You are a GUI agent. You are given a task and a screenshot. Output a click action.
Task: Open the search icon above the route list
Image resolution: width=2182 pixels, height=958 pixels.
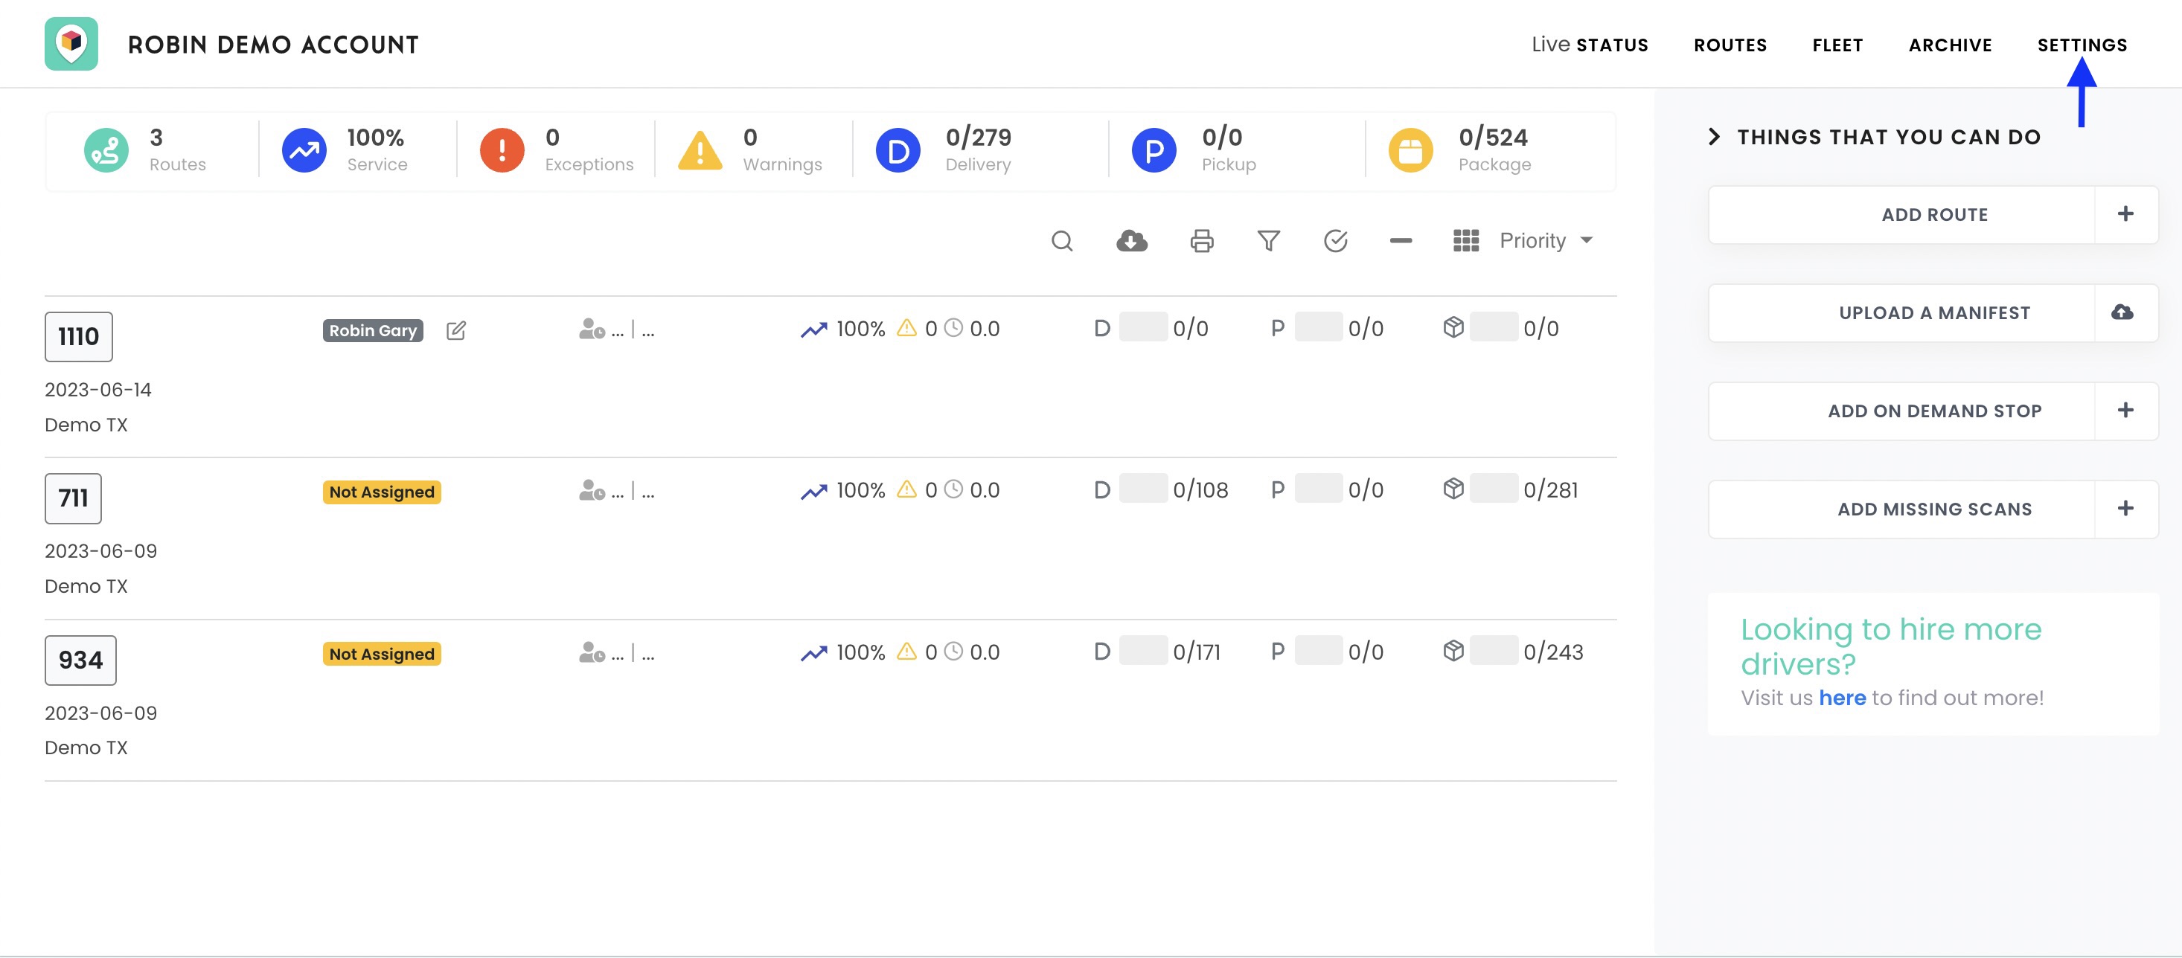pyautogui.click(x=1062, y=241)
